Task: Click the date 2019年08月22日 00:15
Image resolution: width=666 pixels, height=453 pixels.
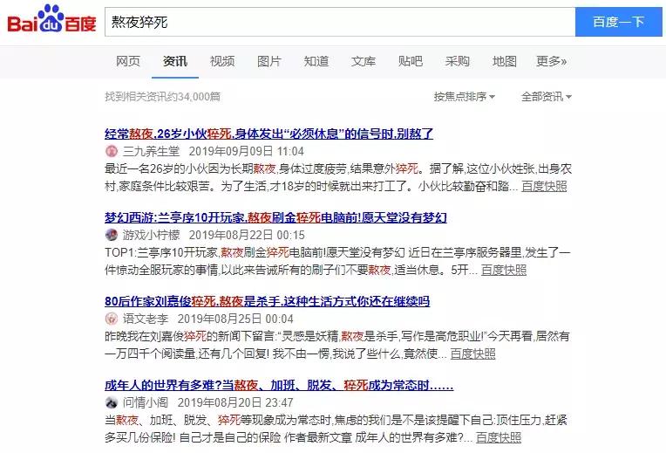Action: [x=247, y=235]
